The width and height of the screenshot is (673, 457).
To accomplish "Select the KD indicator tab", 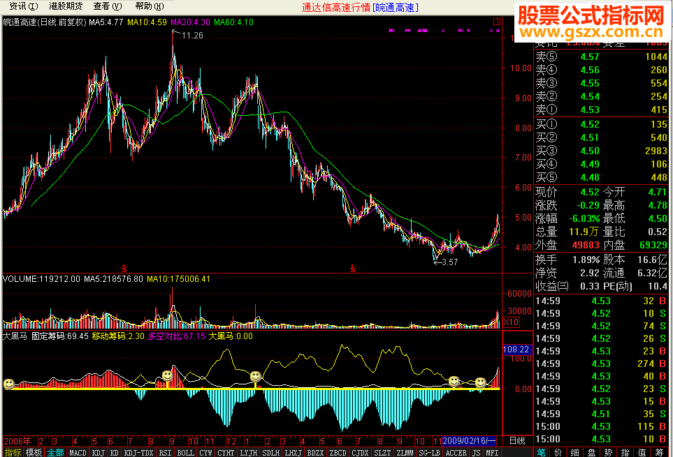I will coord(114,452).
